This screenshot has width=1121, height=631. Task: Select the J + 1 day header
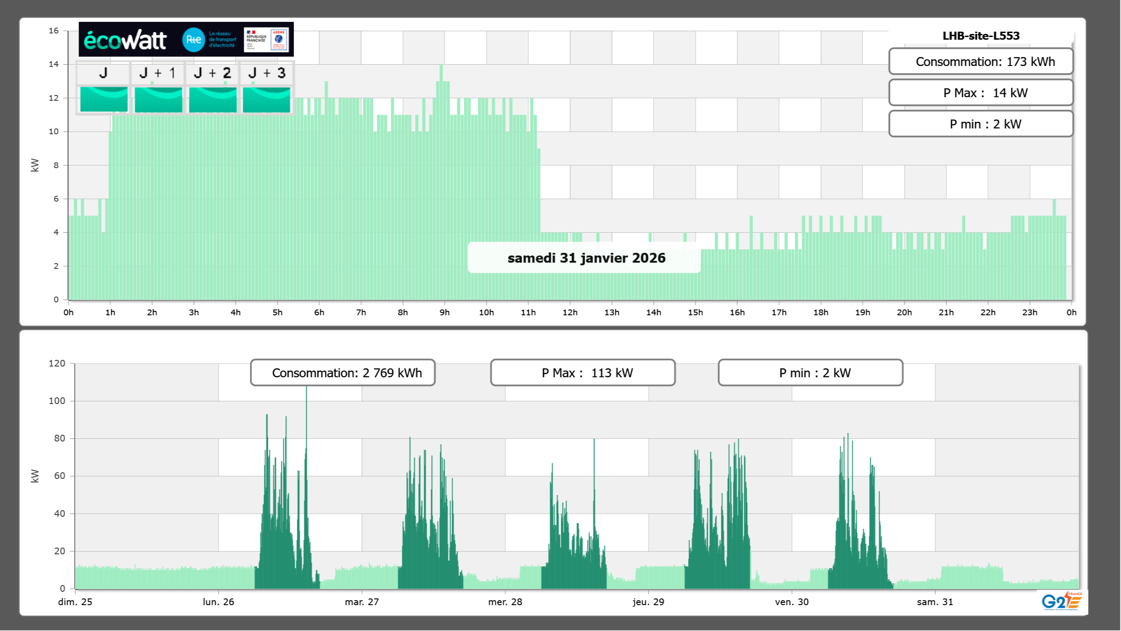point(158,73)
